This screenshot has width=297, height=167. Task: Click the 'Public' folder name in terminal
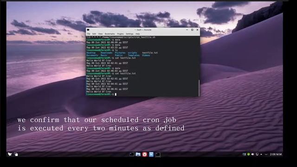119,55
